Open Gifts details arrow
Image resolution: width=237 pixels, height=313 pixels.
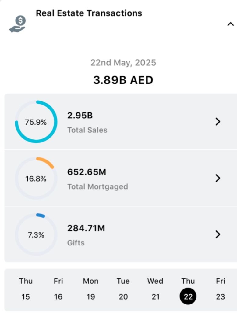tap(218, 234)
